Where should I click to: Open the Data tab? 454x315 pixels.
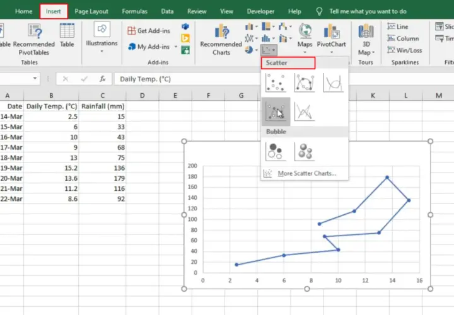pyautogui.click(x=167, y=11)
